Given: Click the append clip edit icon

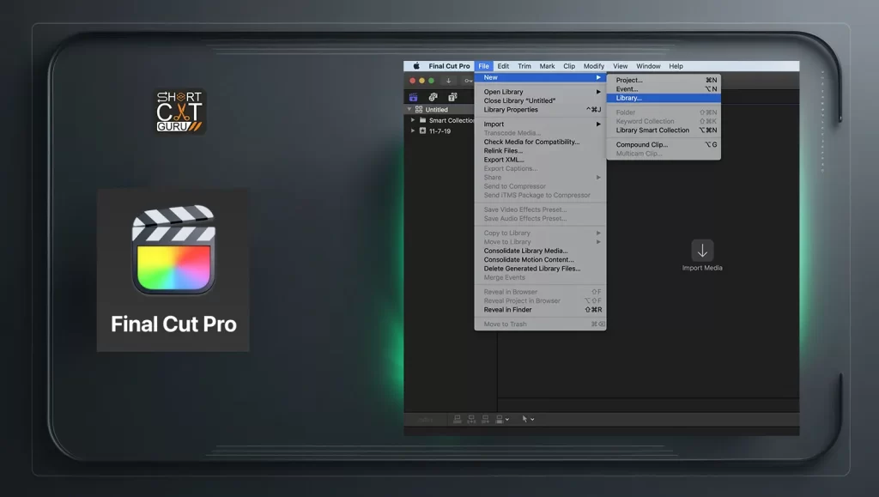Looking at the screenshot, I should [x=486, y=419].
